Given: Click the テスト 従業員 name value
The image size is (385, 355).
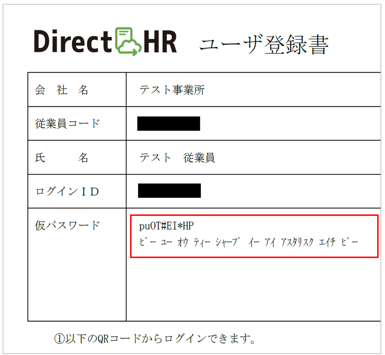Looking at the screenshot, I should (x=177, y=157).
